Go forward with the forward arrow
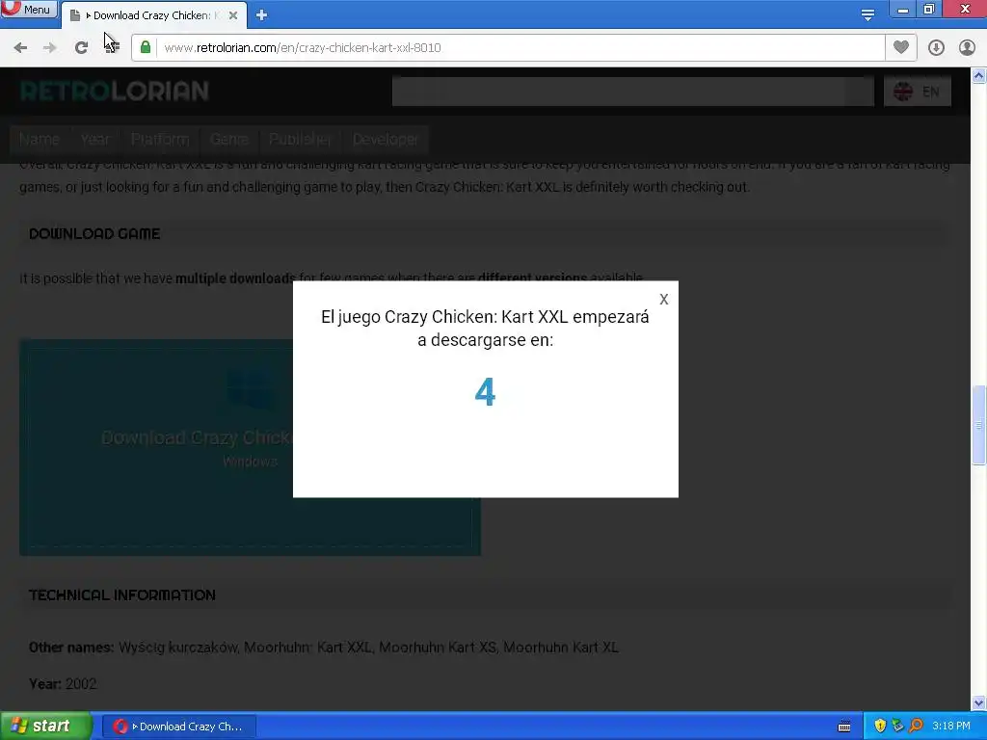The image size is (987, 740). pyautogui.click(x=50, y=48)
